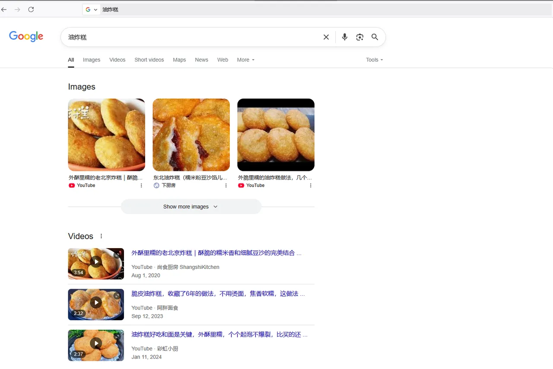Open search by image camera icon
Screen dimensions: 553x369
point(360,37)
